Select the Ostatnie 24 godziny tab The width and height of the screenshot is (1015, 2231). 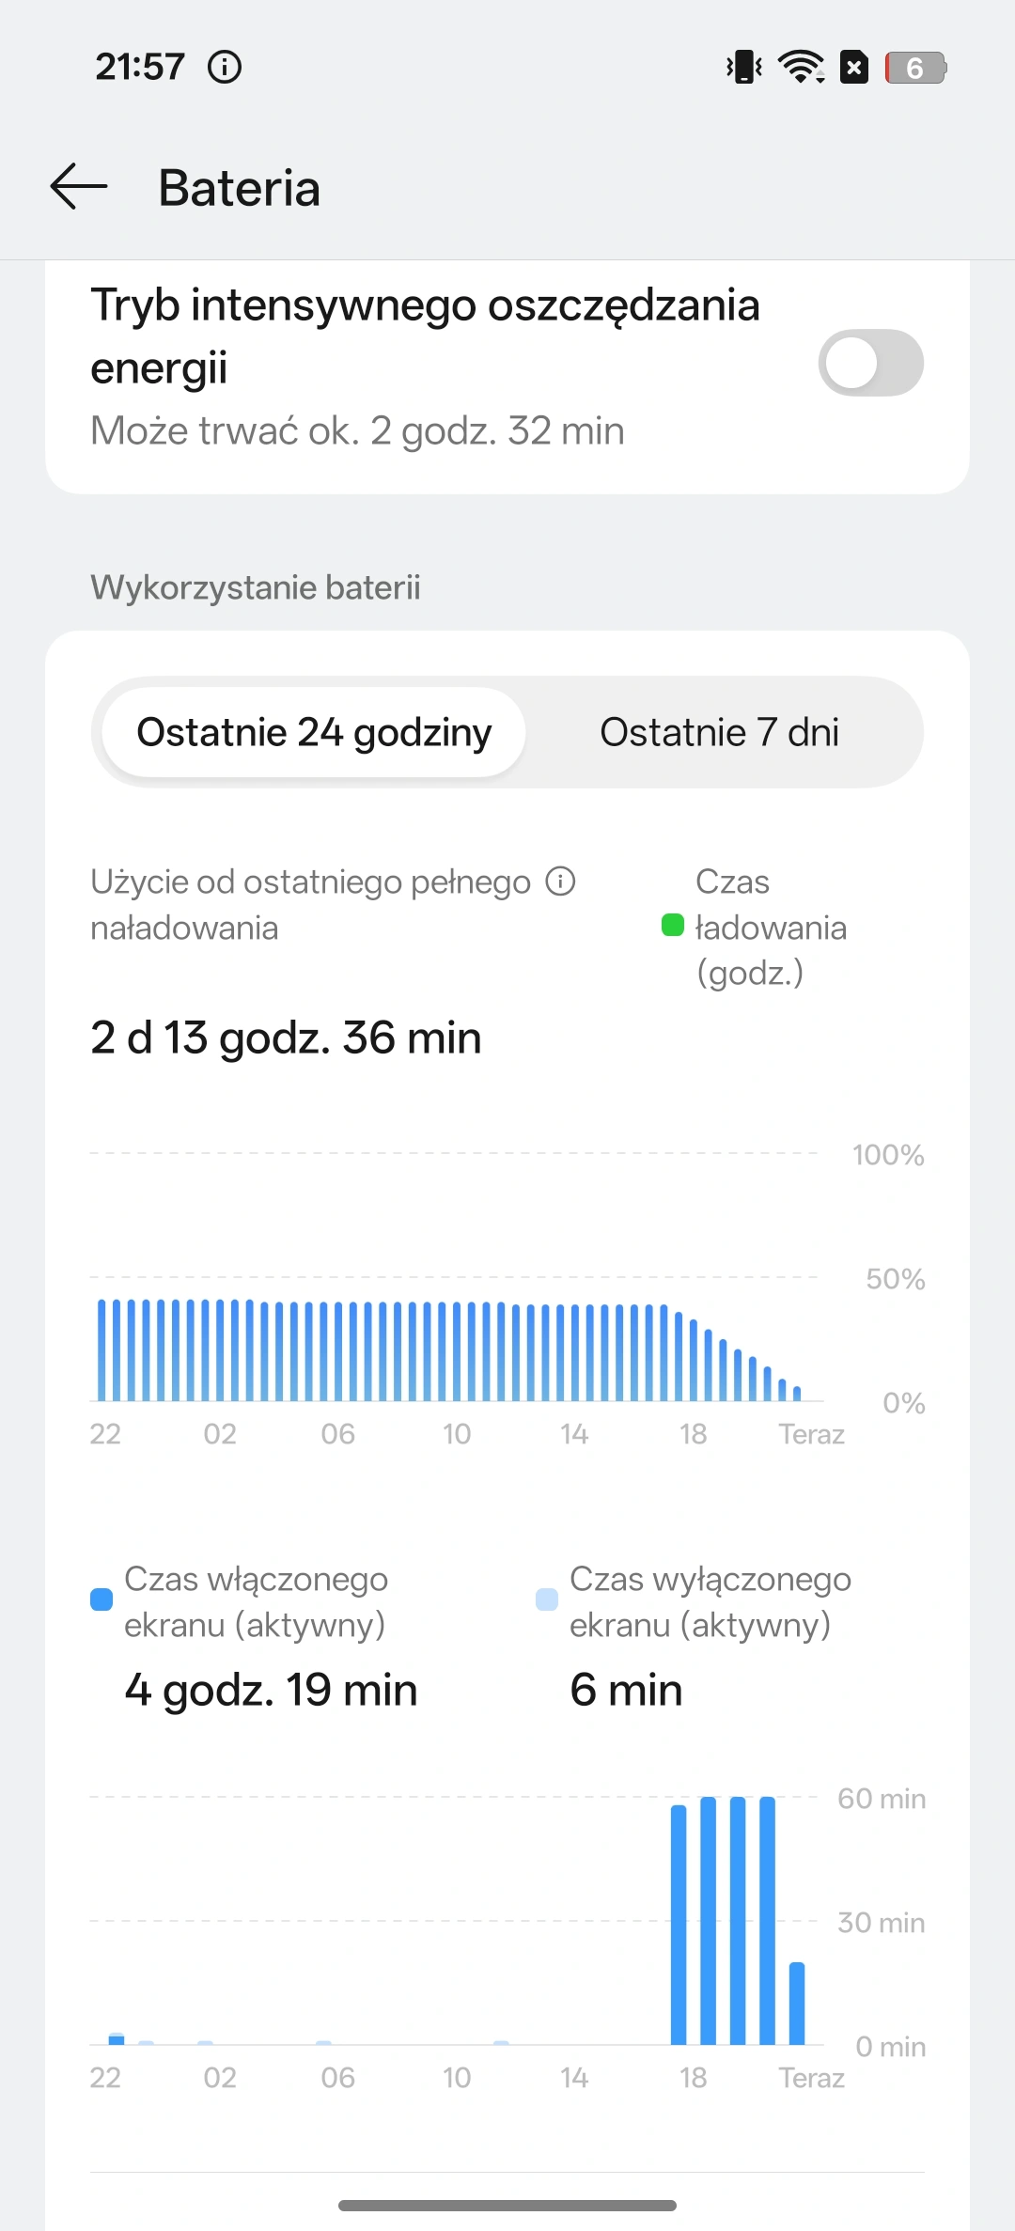[314, 733]
